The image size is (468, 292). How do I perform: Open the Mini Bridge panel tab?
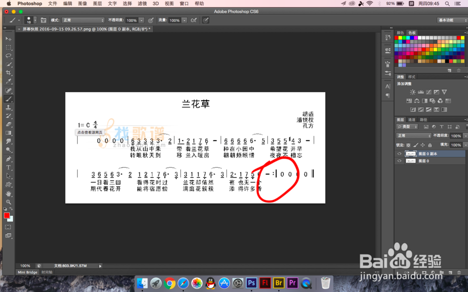(28, 272)
